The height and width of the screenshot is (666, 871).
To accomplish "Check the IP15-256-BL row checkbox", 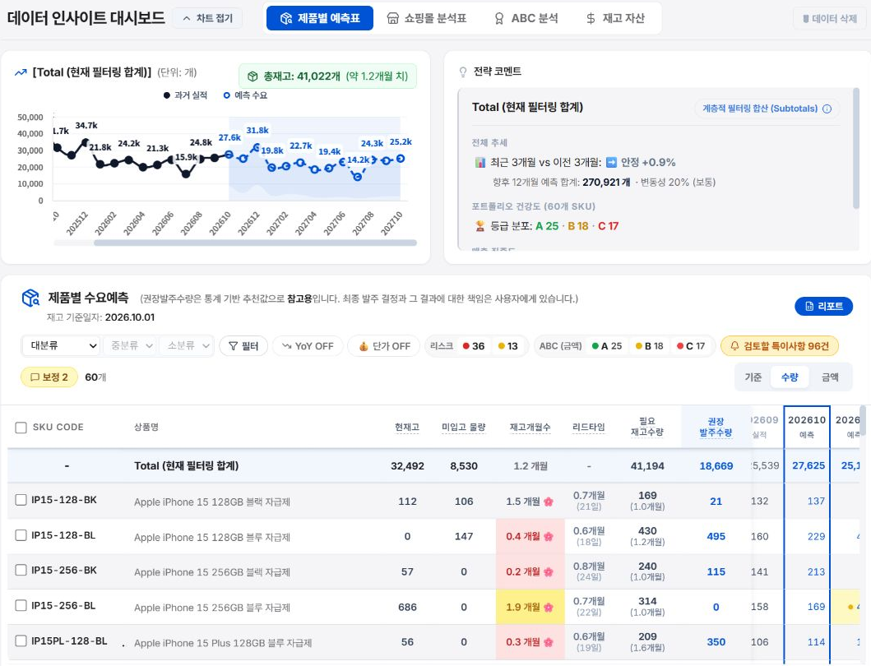I will pyautogui.click(x=21, y=605).
